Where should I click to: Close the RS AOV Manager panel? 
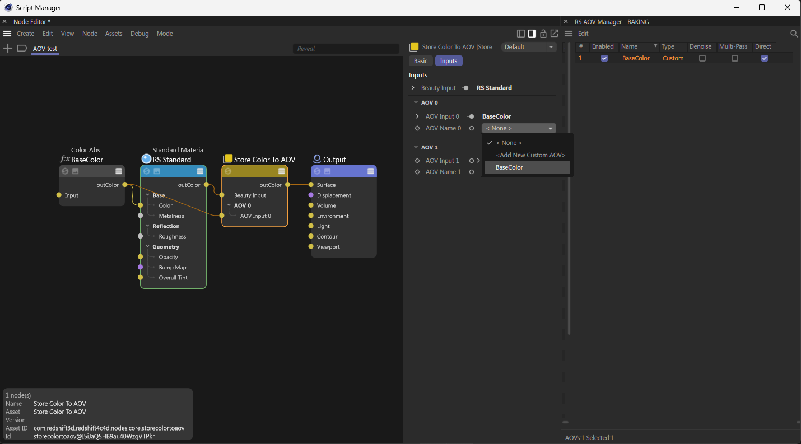[x=566, y=22]
